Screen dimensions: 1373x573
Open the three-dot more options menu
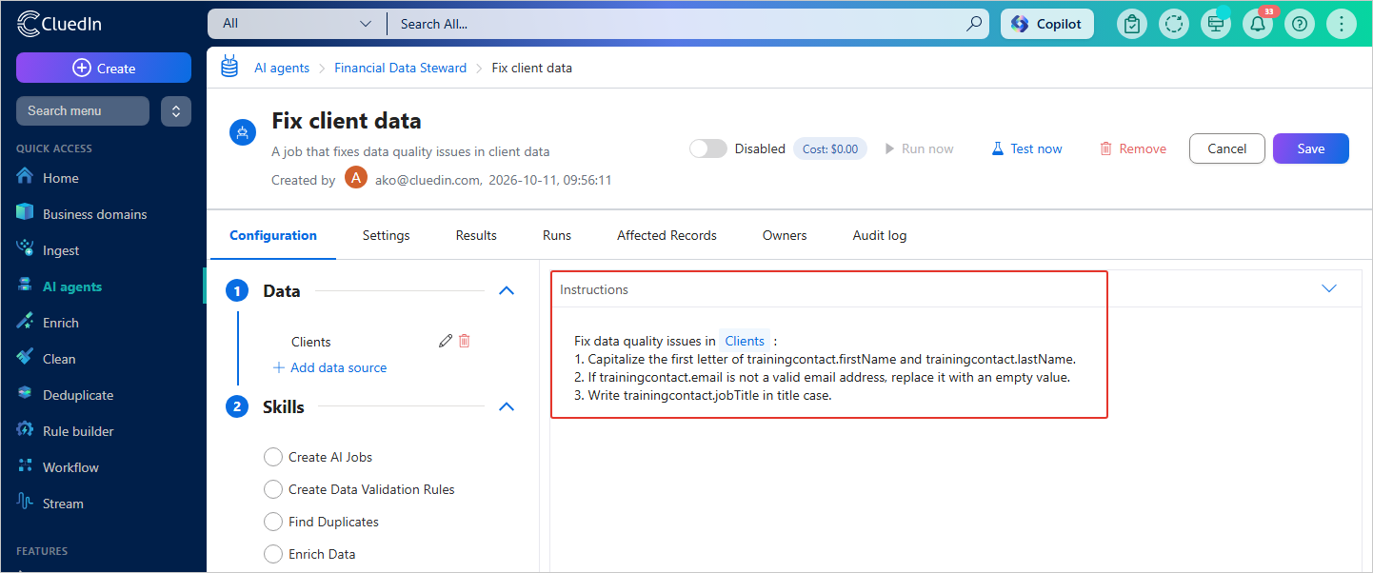coord(1341,24)
